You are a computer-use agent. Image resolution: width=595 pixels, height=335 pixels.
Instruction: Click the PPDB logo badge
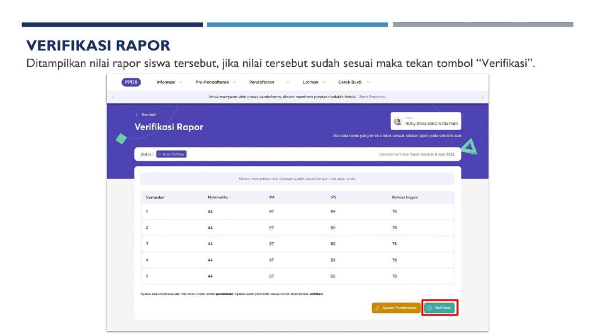click(x=131, y=82)
